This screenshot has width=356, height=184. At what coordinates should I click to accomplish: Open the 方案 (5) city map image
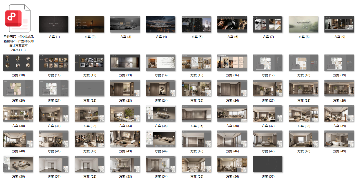[196, 24]
